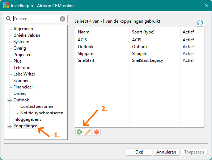Select the SnelStart connection row name
The height and width of the screenshot is (160, 212).
[x=86, y=60]
